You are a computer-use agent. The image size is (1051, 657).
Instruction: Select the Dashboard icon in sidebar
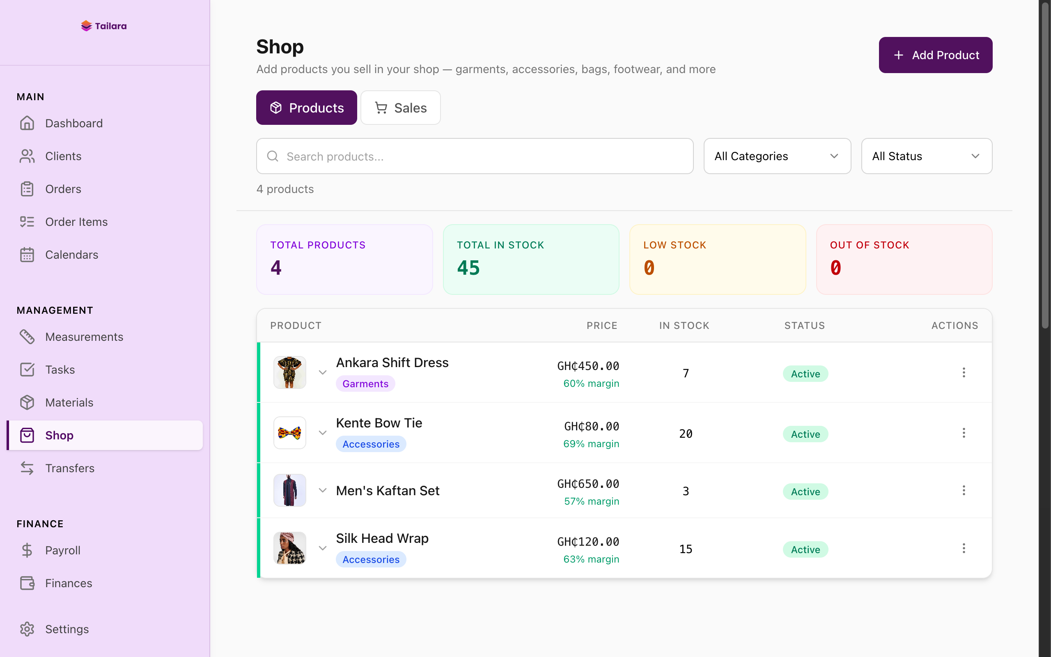tap(28, 123)
